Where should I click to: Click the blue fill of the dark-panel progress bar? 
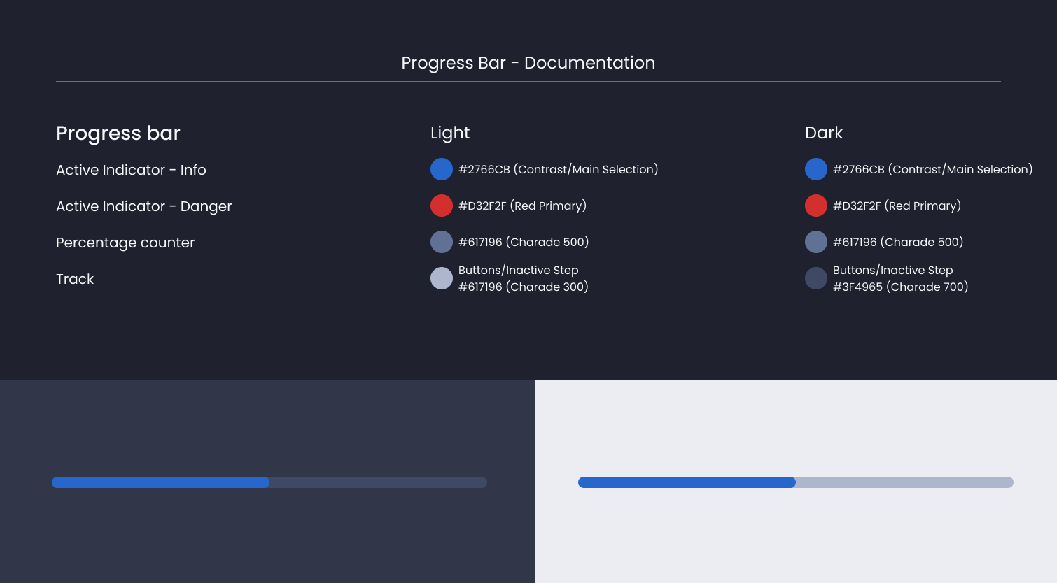click(160, 482)
